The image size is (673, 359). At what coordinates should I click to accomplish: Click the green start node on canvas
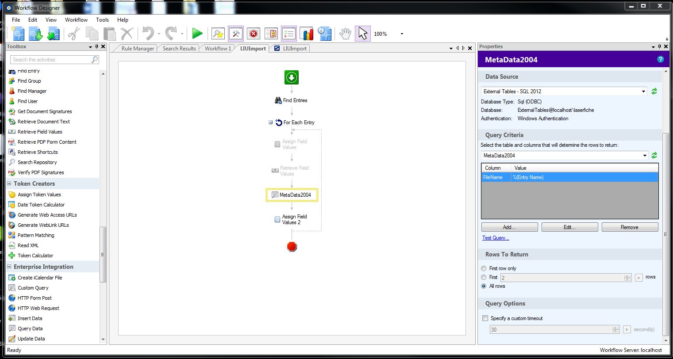(x=291, y=77)
